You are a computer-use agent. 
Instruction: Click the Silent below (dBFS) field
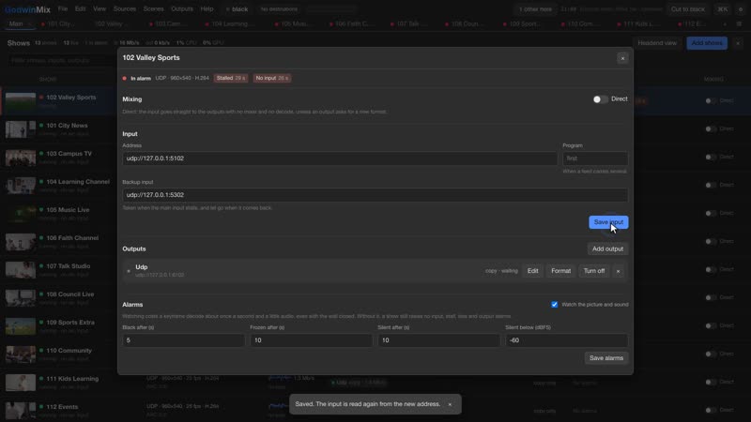click(566, 340)
